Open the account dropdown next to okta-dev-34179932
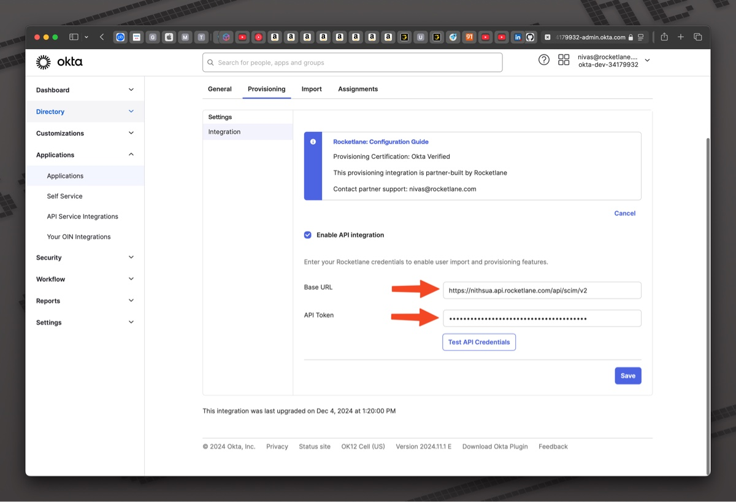This screenshot has width=736, height=502. click(647, 60)
